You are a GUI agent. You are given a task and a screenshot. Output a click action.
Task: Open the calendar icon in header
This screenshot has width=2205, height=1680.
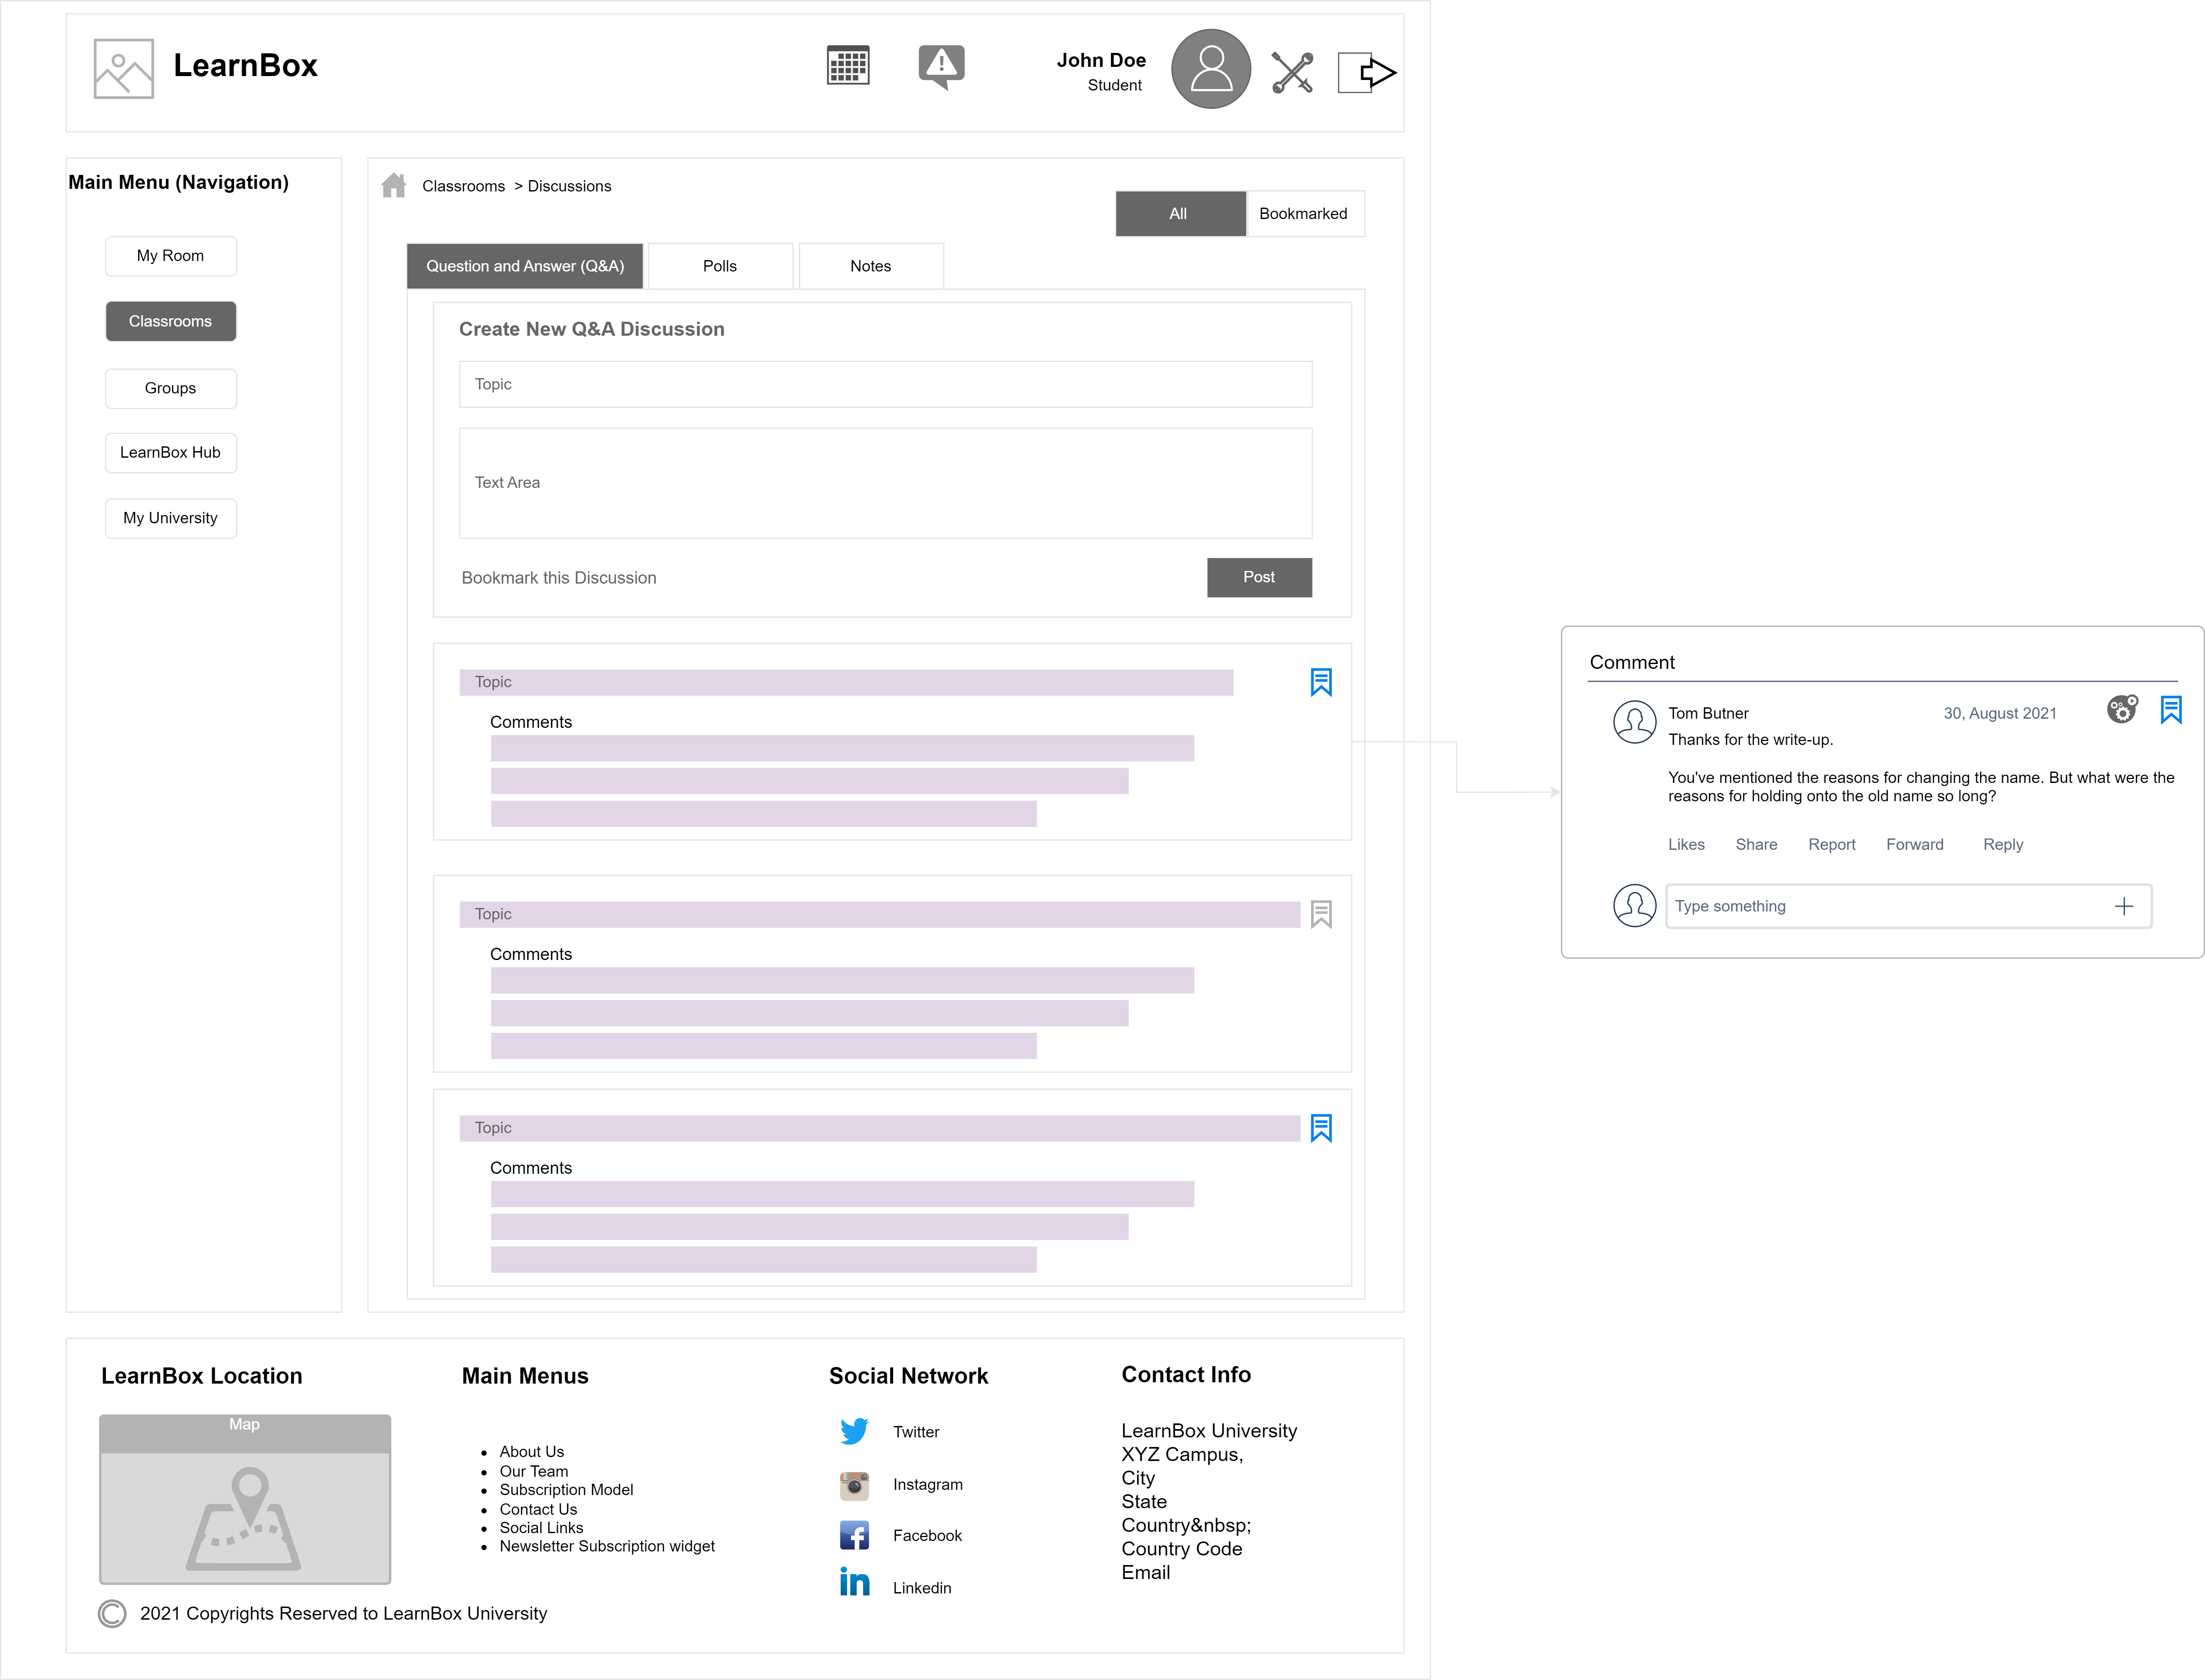(x=848, y=66)
